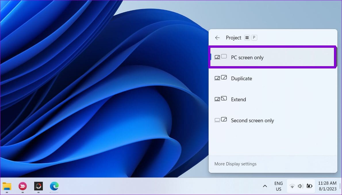Open More Display settings
Viewport: 342px width, 195px height.
coord(235,164)
